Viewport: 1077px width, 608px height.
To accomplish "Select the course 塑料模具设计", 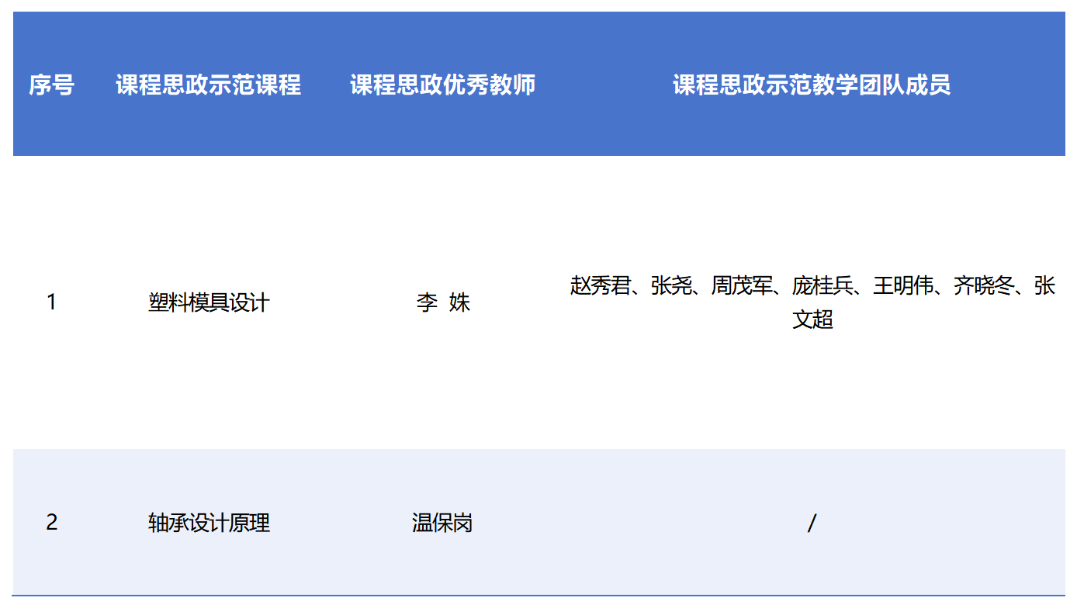I will click(208, 302).
